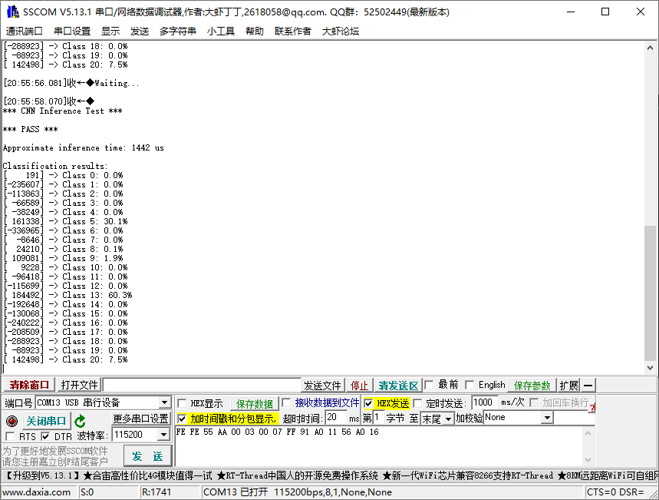Open the 小工具 menu

[x=221, y=31]
